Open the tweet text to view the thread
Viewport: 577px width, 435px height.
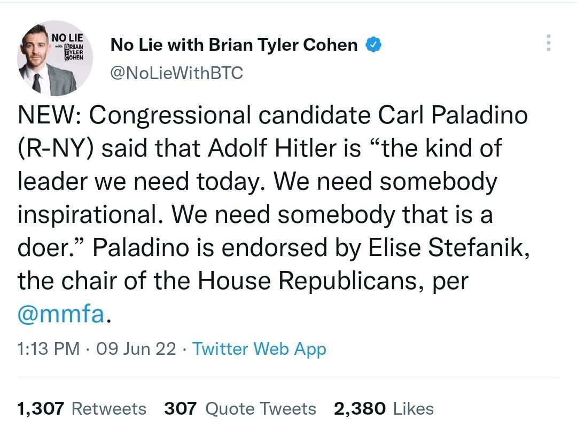click(x=267, y=214)
